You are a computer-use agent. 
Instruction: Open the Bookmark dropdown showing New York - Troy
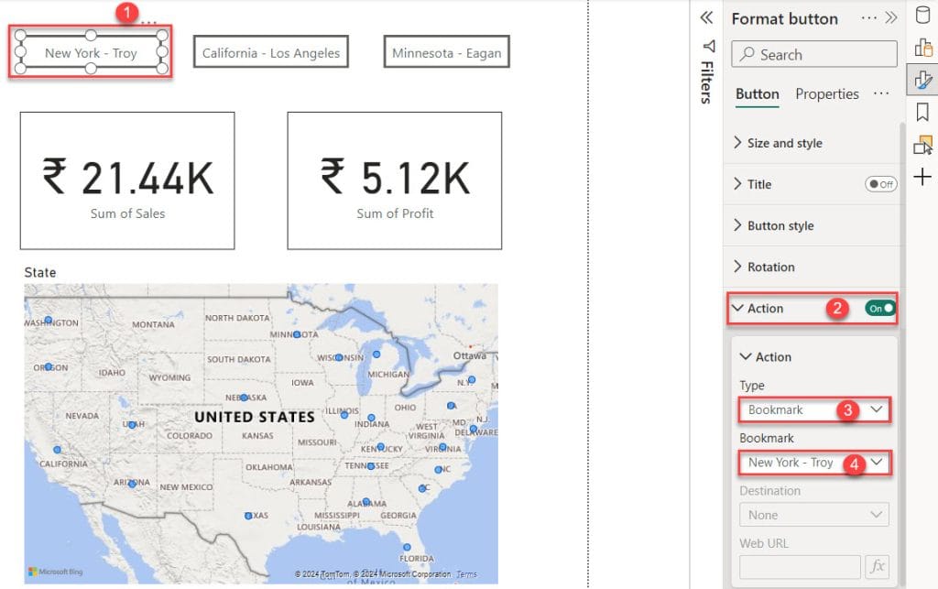814,463
